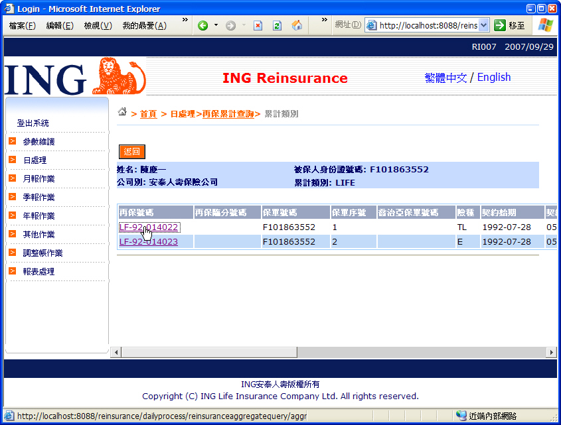Click the orange arrow beside 其他作業
This screenshot has width=561, height=425.
pos(13,234)
